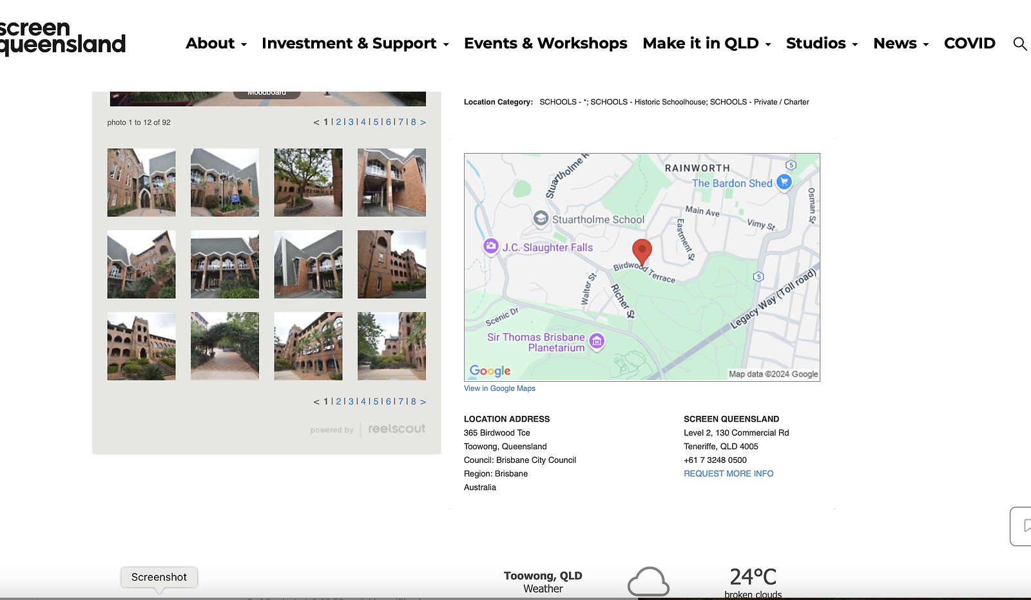Open fourth thumbnail in first row
The image size is (1031, 600).
click(392, 182)
